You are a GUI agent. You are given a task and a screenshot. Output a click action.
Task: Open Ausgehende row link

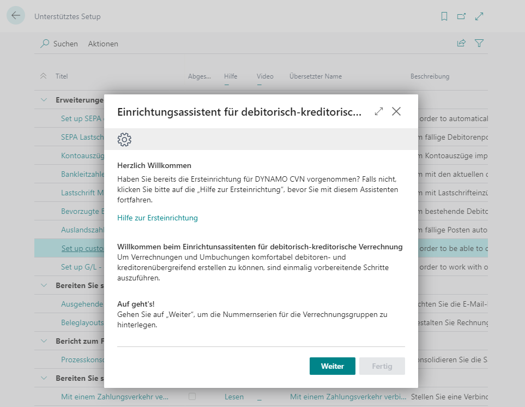coord(82,304)
